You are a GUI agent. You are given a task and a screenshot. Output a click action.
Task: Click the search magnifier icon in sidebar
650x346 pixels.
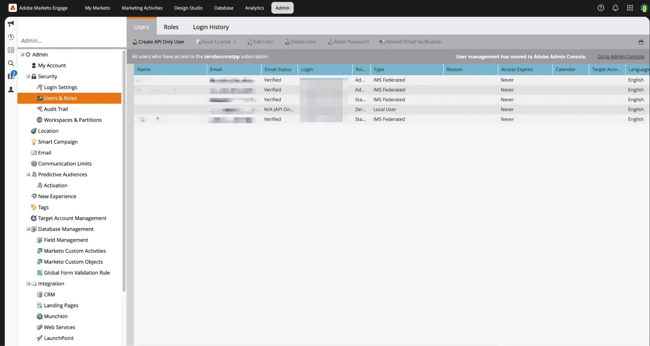point(11,63)
